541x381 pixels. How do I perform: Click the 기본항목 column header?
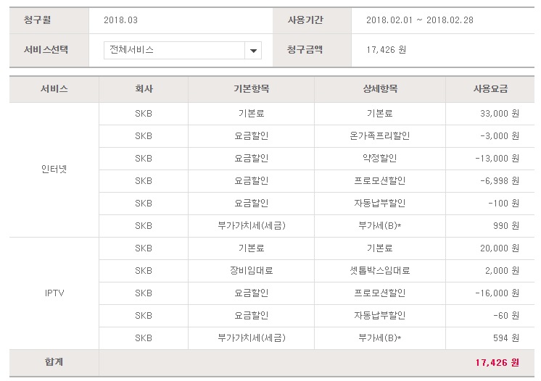251,89
